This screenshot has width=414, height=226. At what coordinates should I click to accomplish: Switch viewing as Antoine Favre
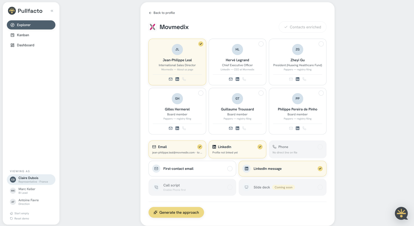(x=31, y=202)
